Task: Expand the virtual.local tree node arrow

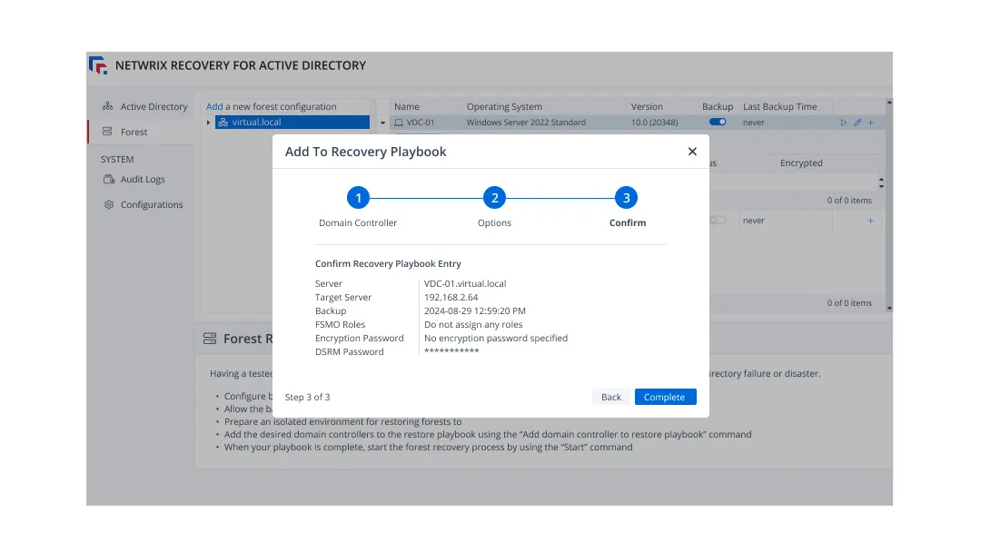Action: coord(208,123)
